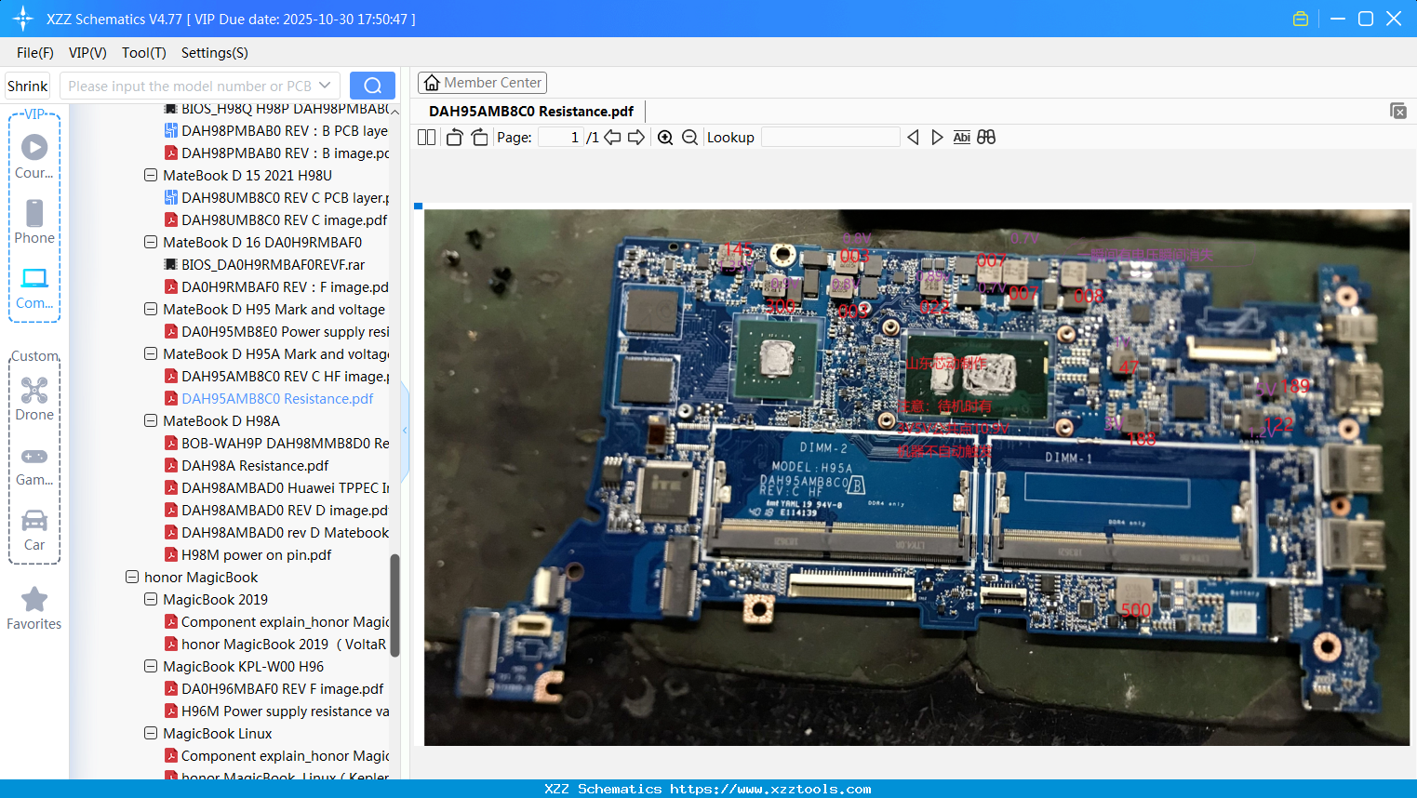
Task: Toggle the two-page view icon
Action: pos(426,138)
